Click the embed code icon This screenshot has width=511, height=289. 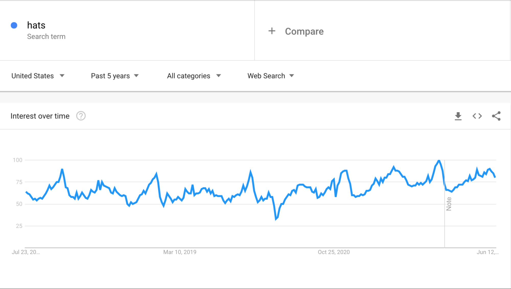tap(477, 116)
